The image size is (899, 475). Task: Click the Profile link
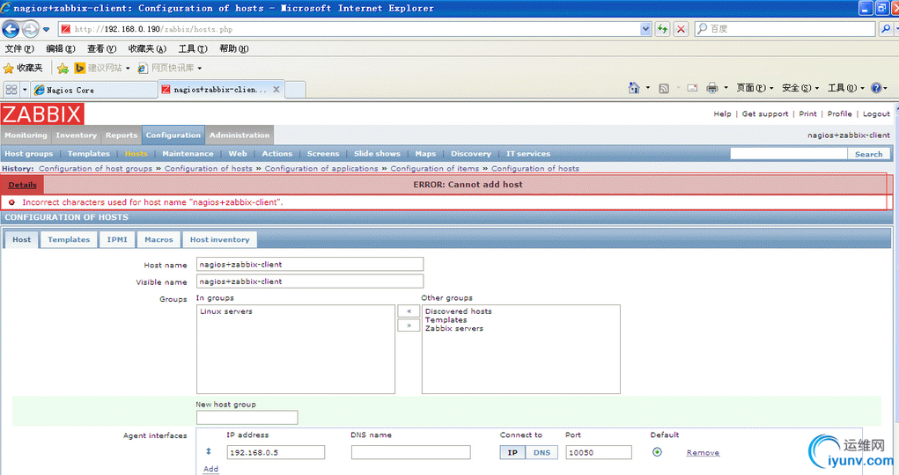[839, 113]
